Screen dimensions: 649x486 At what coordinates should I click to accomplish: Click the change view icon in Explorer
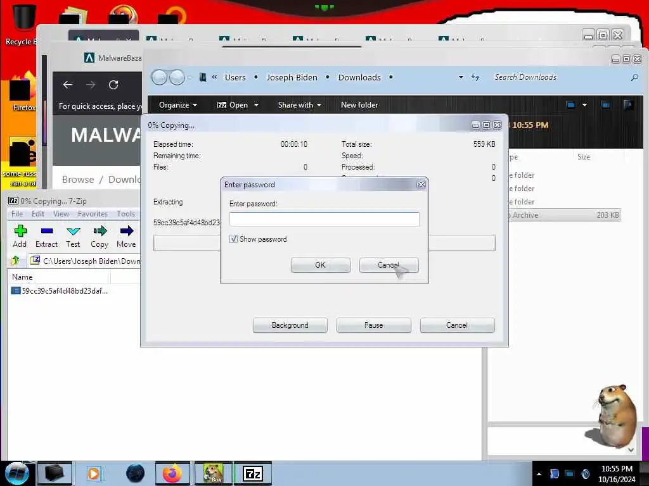point(571,105)
